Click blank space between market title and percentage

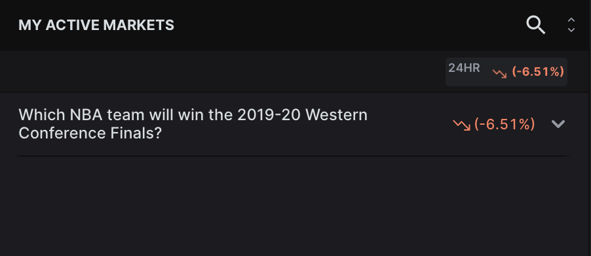click(409, 124)
